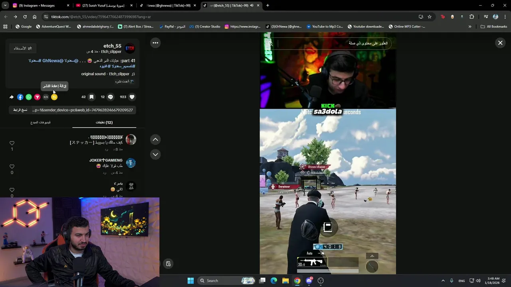This screenshot has width=511, height=287.
Task: Open the three-dots video options menu
Action: [155, 43]
